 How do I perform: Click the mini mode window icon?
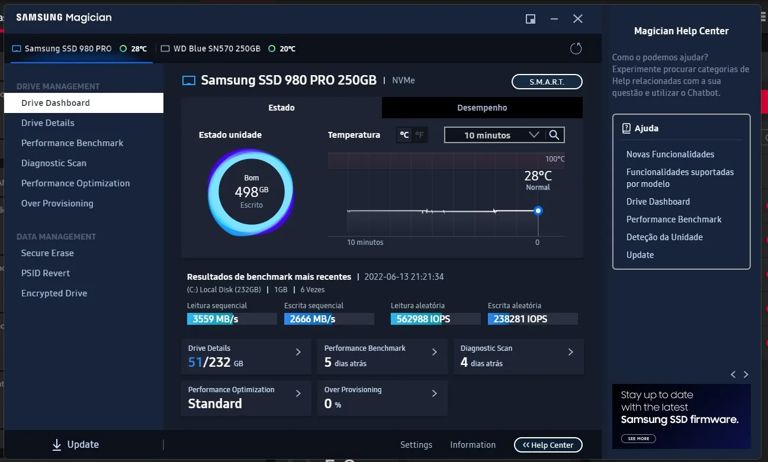[531, 19]
